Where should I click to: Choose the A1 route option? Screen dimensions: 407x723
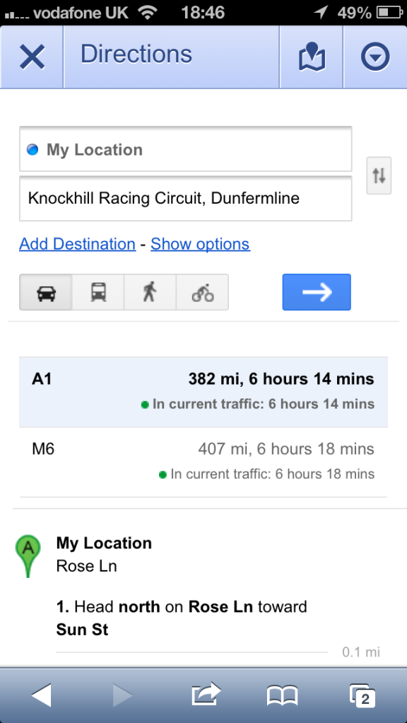[203, 392]
